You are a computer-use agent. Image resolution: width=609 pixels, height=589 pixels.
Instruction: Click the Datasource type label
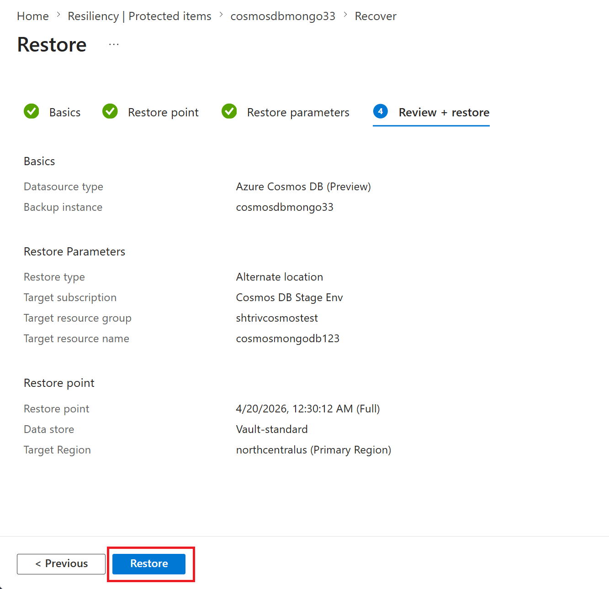point(64,187)
